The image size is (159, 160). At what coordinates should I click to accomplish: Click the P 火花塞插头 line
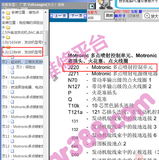point(92,93)
